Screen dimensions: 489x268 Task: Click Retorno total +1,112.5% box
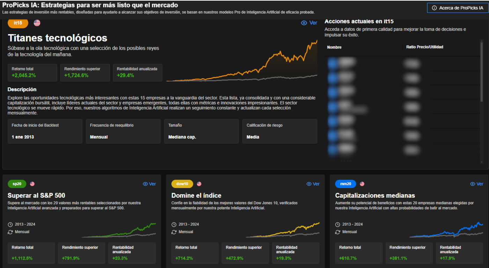pos(31,253)
